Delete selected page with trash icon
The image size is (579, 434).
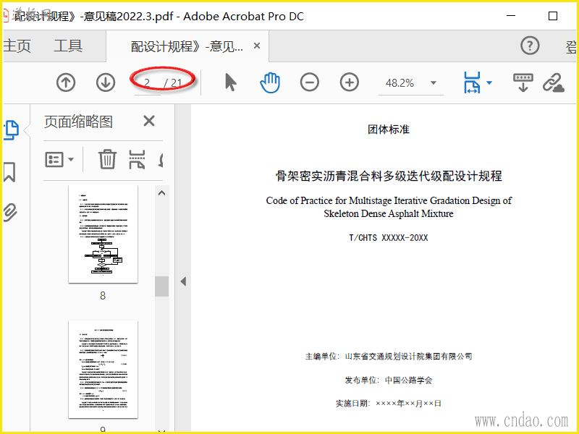coord(107,159)
